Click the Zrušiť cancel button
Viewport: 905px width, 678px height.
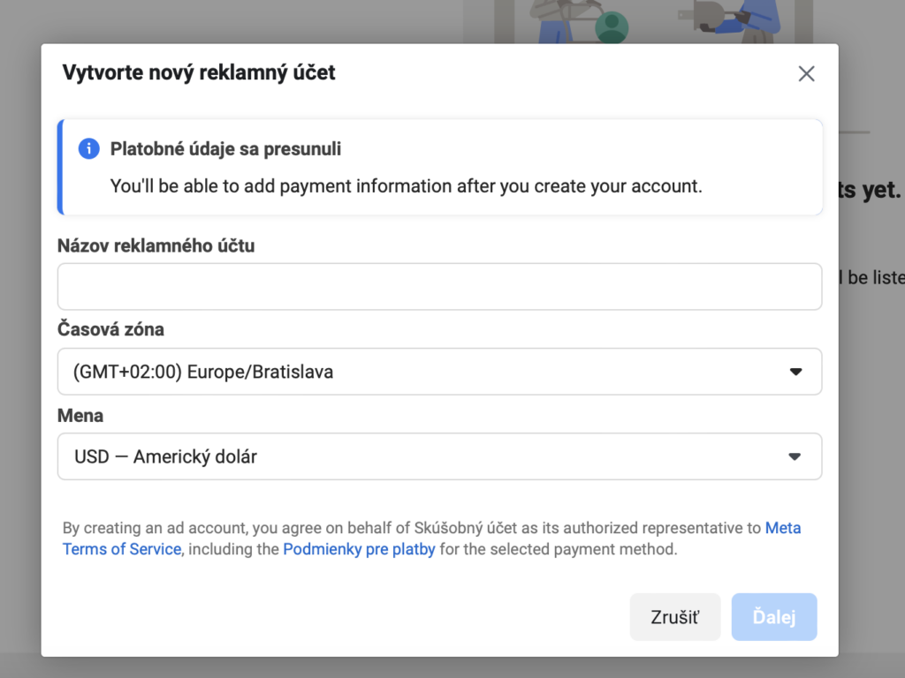click(674, 617)
